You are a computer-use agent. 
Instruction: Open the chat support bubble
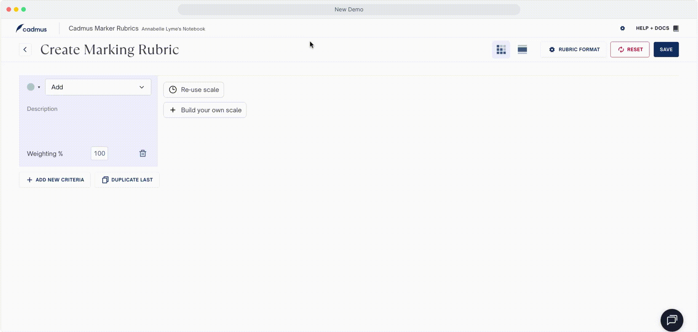pyautogui.click(x=672, y=320)
